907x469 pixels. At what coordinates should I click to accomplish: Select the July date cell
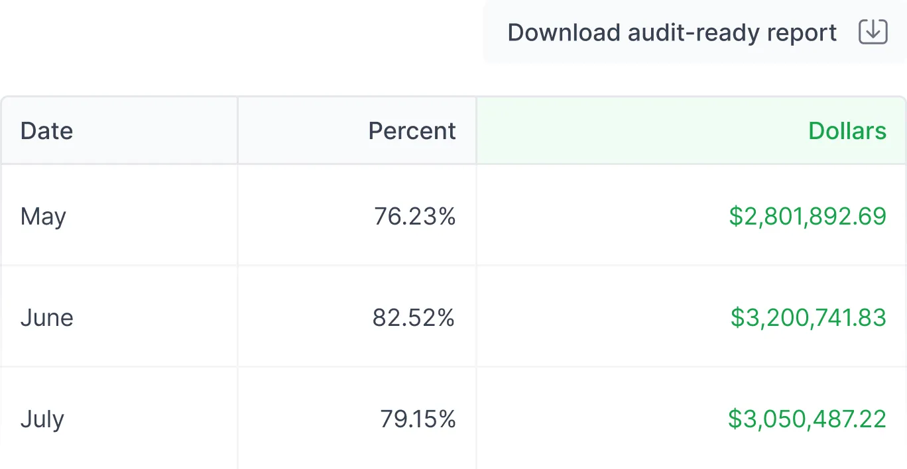point(42,419)
